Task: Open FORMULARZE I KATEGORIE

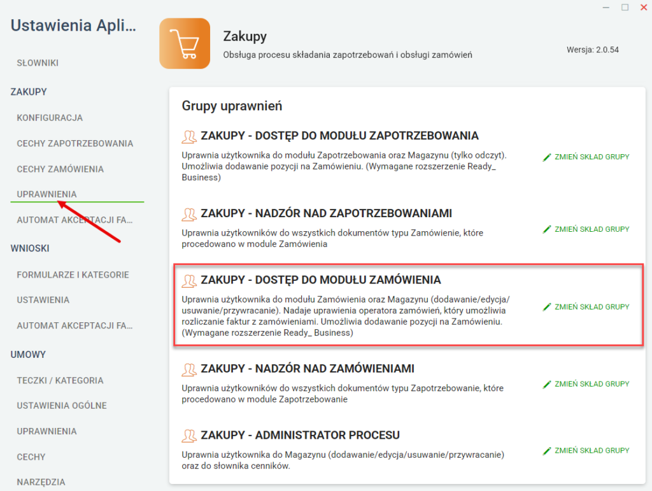Action: pos(73,275)
